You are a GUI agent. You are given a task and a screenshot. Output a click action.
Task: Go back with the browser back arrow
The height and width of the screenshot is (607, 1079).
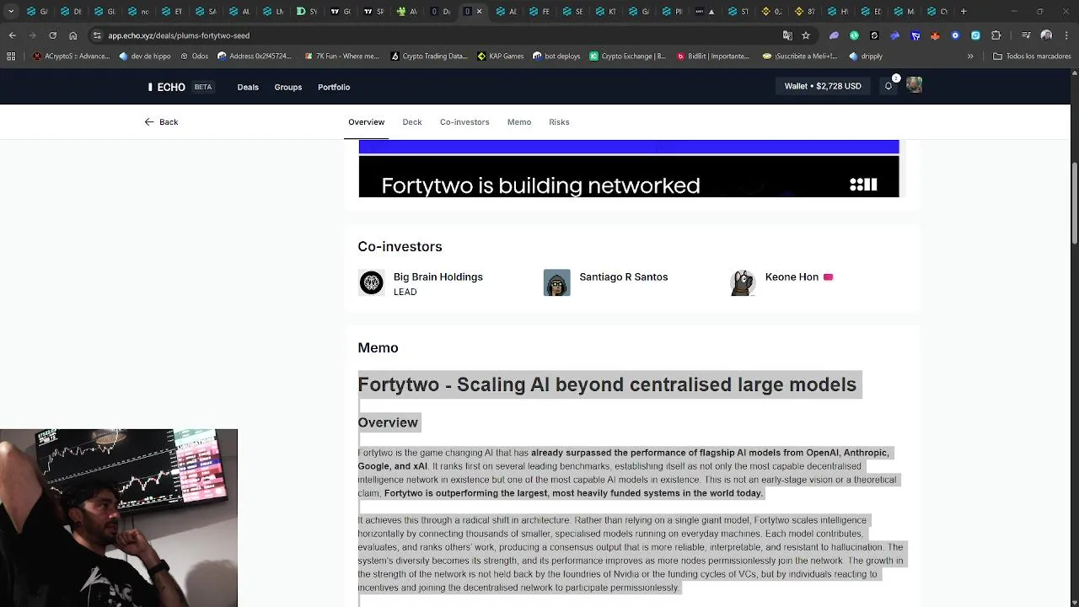(12, 35)
